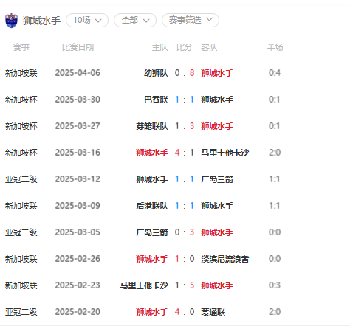Image resolution: width=350 pixels, height=326 pixels.
Task: Open 巴吞联 team link
Action: click(x=156, y=100)
